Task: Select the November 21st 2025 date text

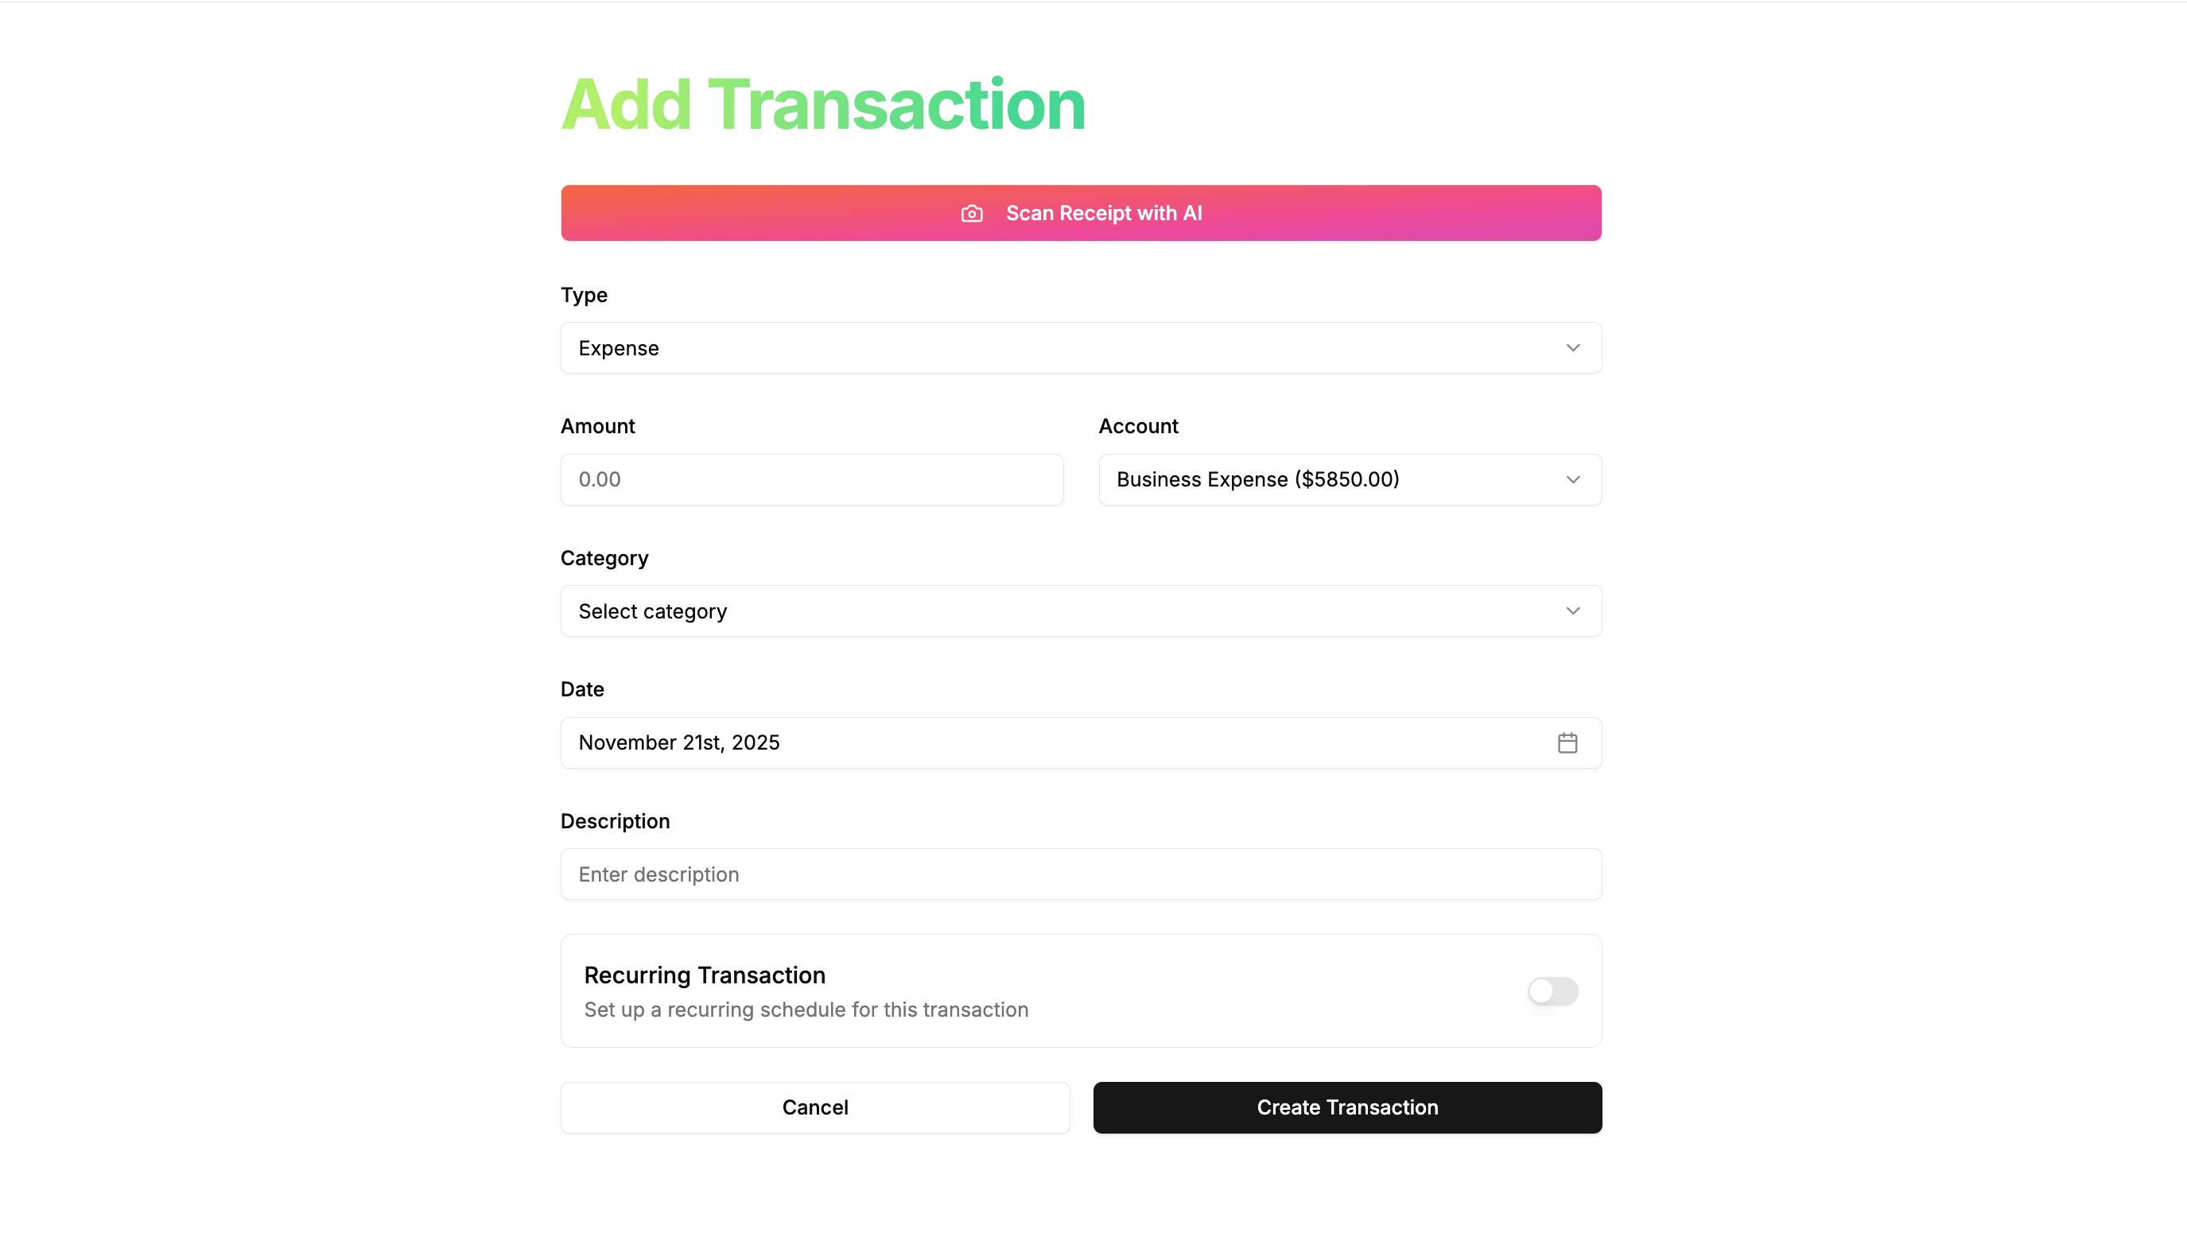Action: pyautogui.click(x=678, y=742)
